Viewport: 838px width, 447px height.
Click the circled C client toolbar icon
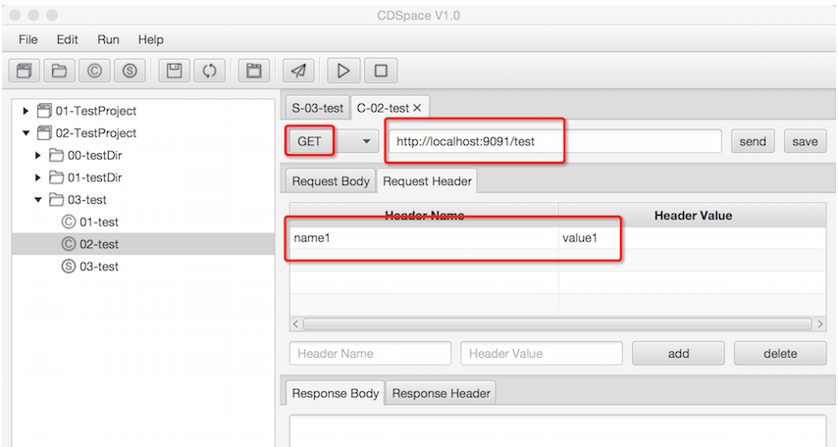tap(94, 71)
